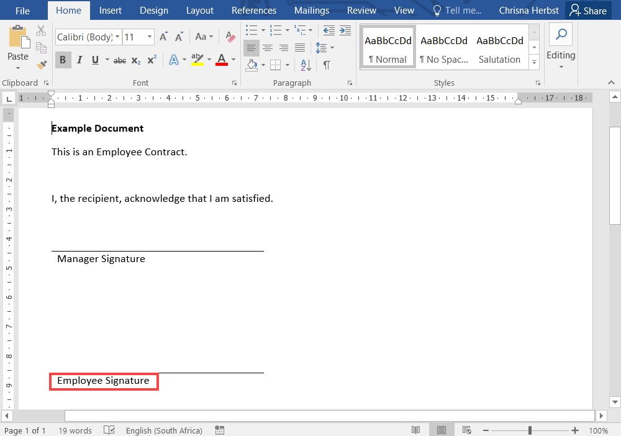This screenshot has height=436, width=621.
Task: Click the 19 words count in status bar
Action: click(75, 430)
